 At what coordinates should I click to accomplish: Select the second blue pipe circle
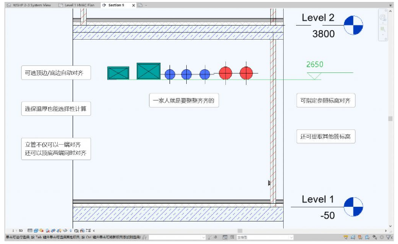point(187,74)
